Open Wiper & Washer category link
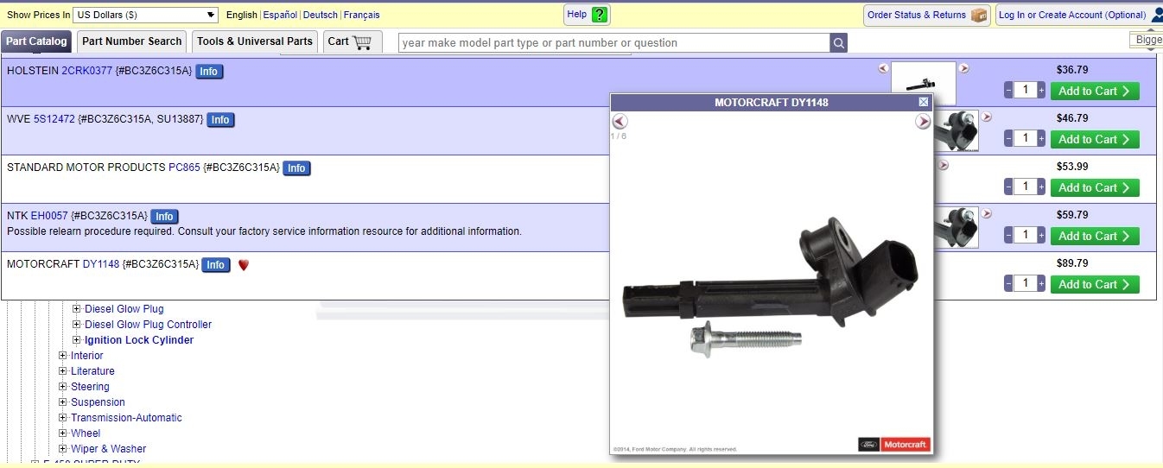Image resolution: width=1163 pixels, height=468 pixels. click(x=109, y=449)
